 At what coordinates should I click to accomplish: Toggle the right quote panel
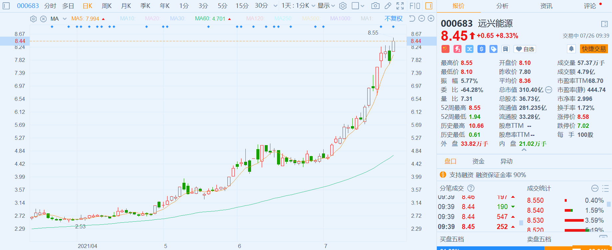point(429,6)
